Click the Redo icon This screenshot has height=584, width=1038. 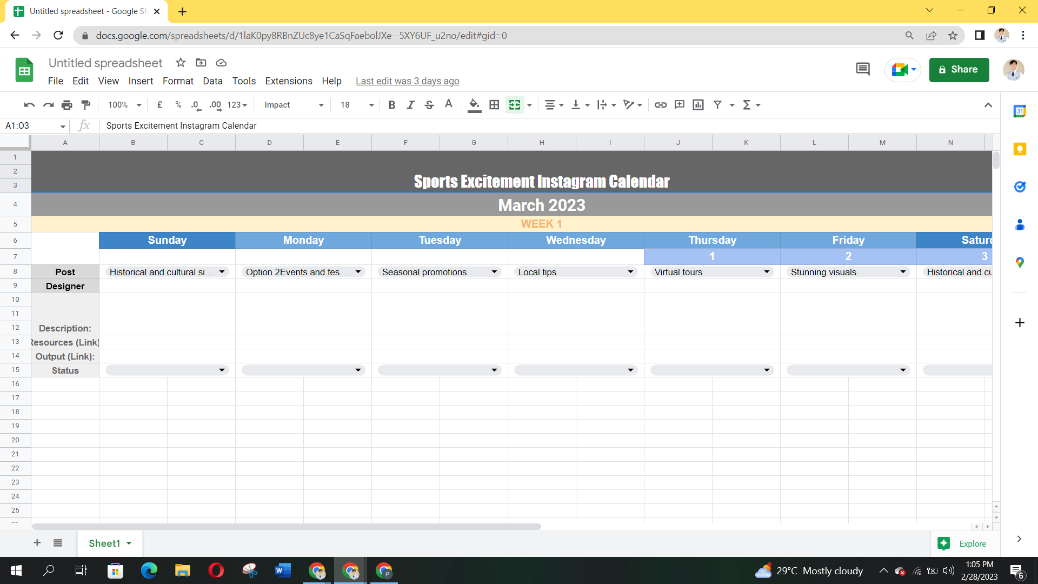48,105
